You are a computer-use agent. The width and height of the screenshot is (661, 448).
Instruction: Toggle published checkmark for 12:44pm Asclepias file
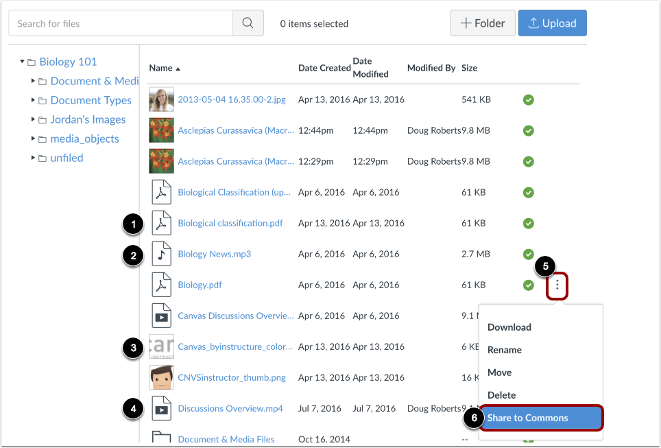[x=528, y=131]
